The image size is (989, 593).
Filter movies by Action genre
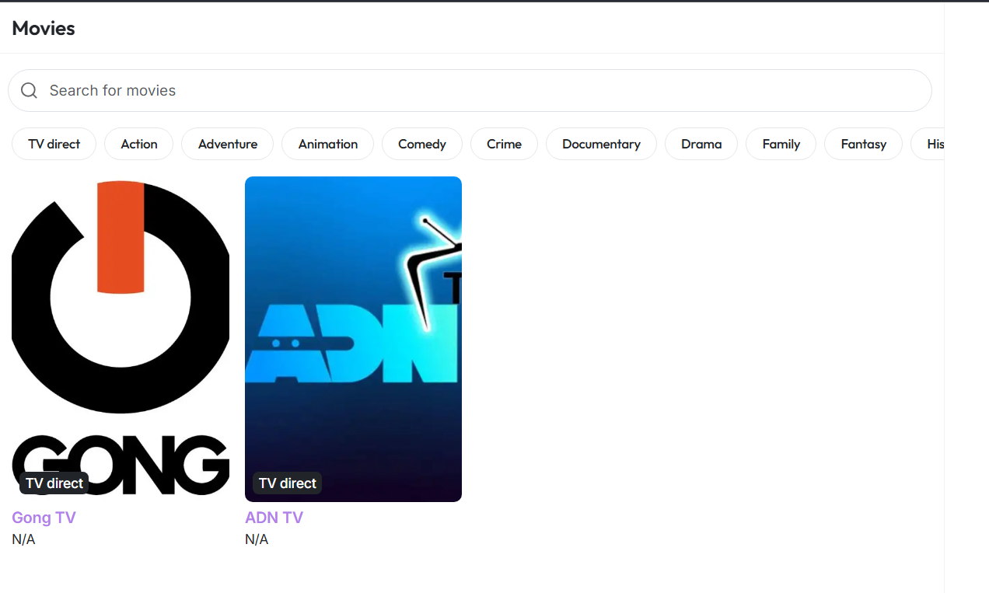[x=139, y=144]
